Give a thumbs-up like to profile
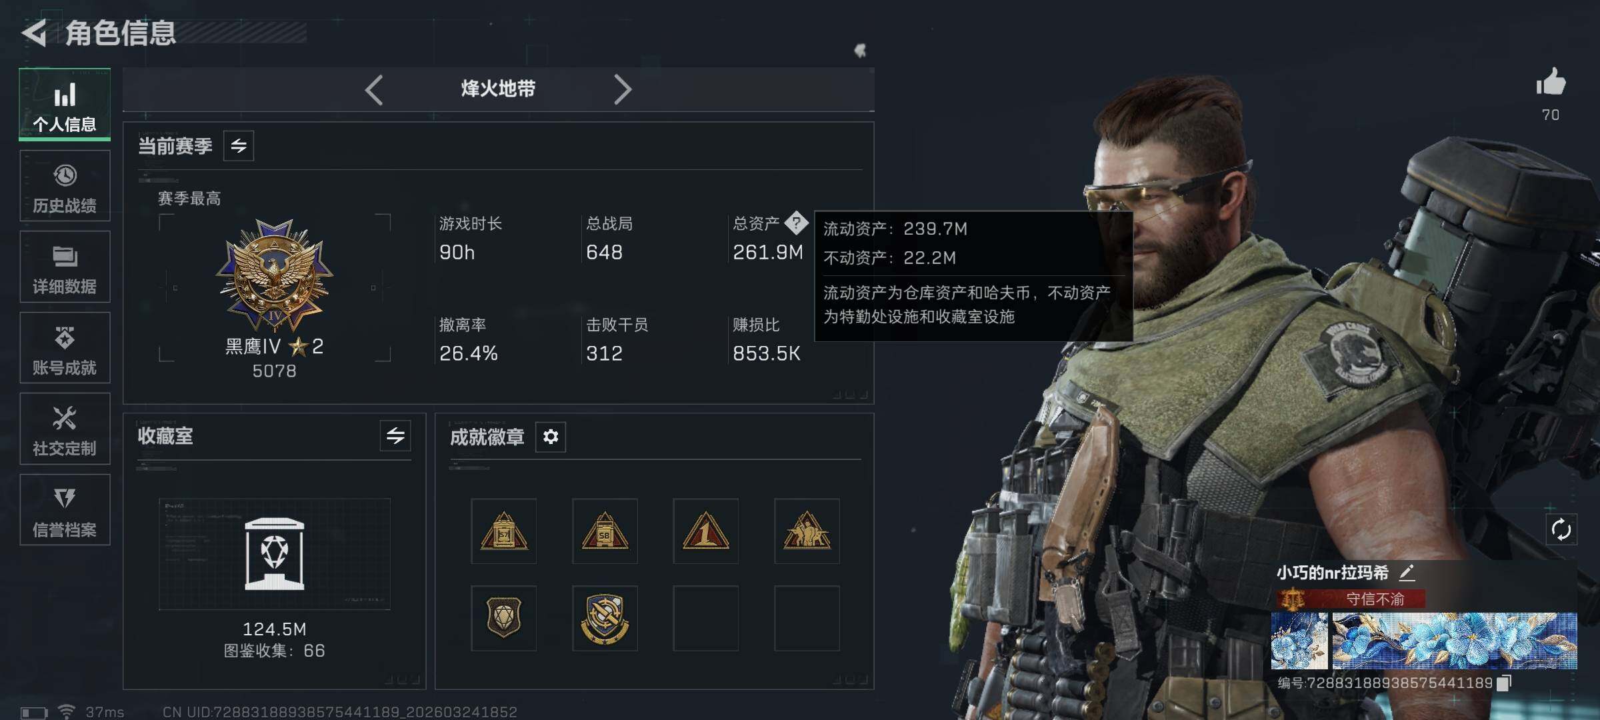This screenshot has height=720, width=1600. [x=1551, y=84]
